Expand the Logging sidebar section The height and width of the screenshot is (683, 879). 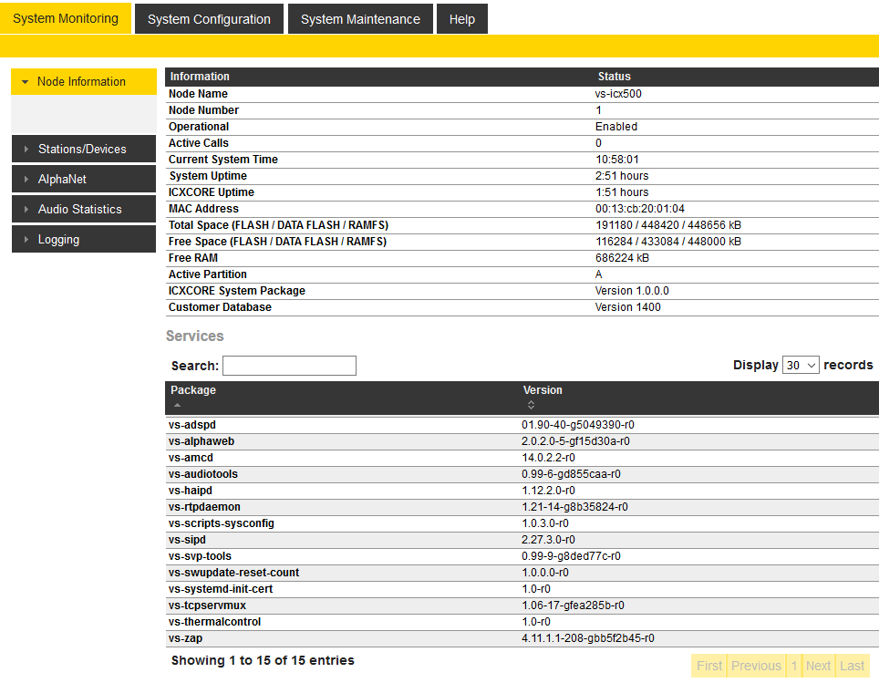(83, 239)
